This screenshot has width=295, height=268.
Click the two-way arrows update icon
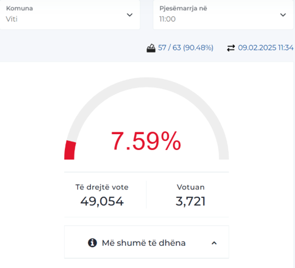(231, 48)
